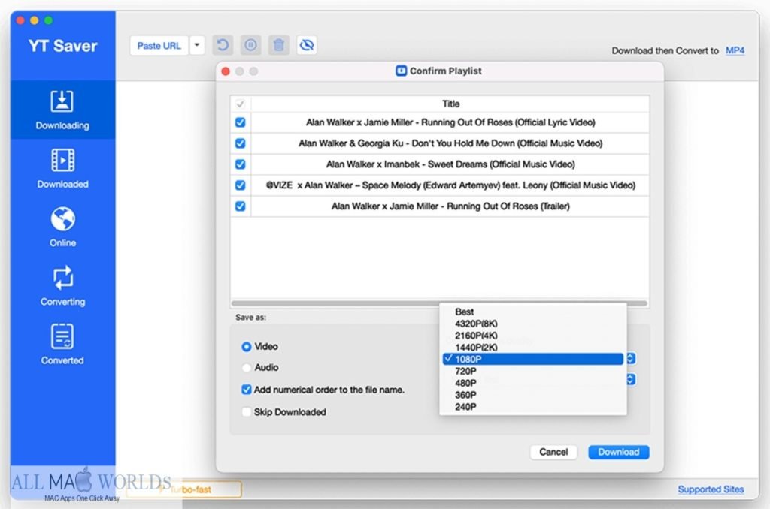The height and width of the screenshot is (509, 770).
Task: Select the Sweet Dreams track title text
Action: tap(450, 164)
